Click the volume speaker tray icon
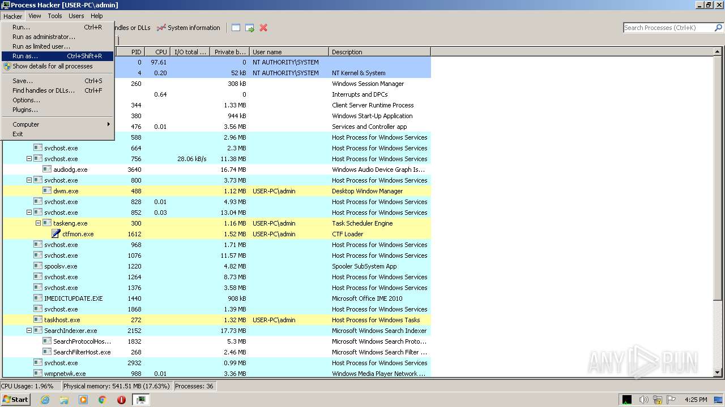The image size is (725, 407). [644, 400]
